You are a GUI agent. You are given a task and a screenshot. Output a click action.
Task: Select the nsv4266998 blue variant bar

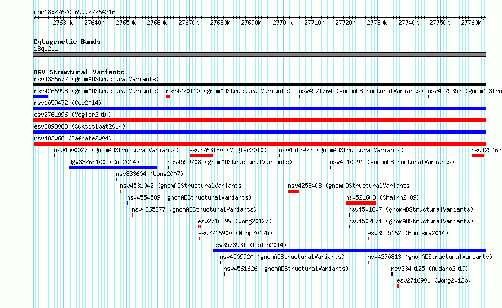point(41,96)
